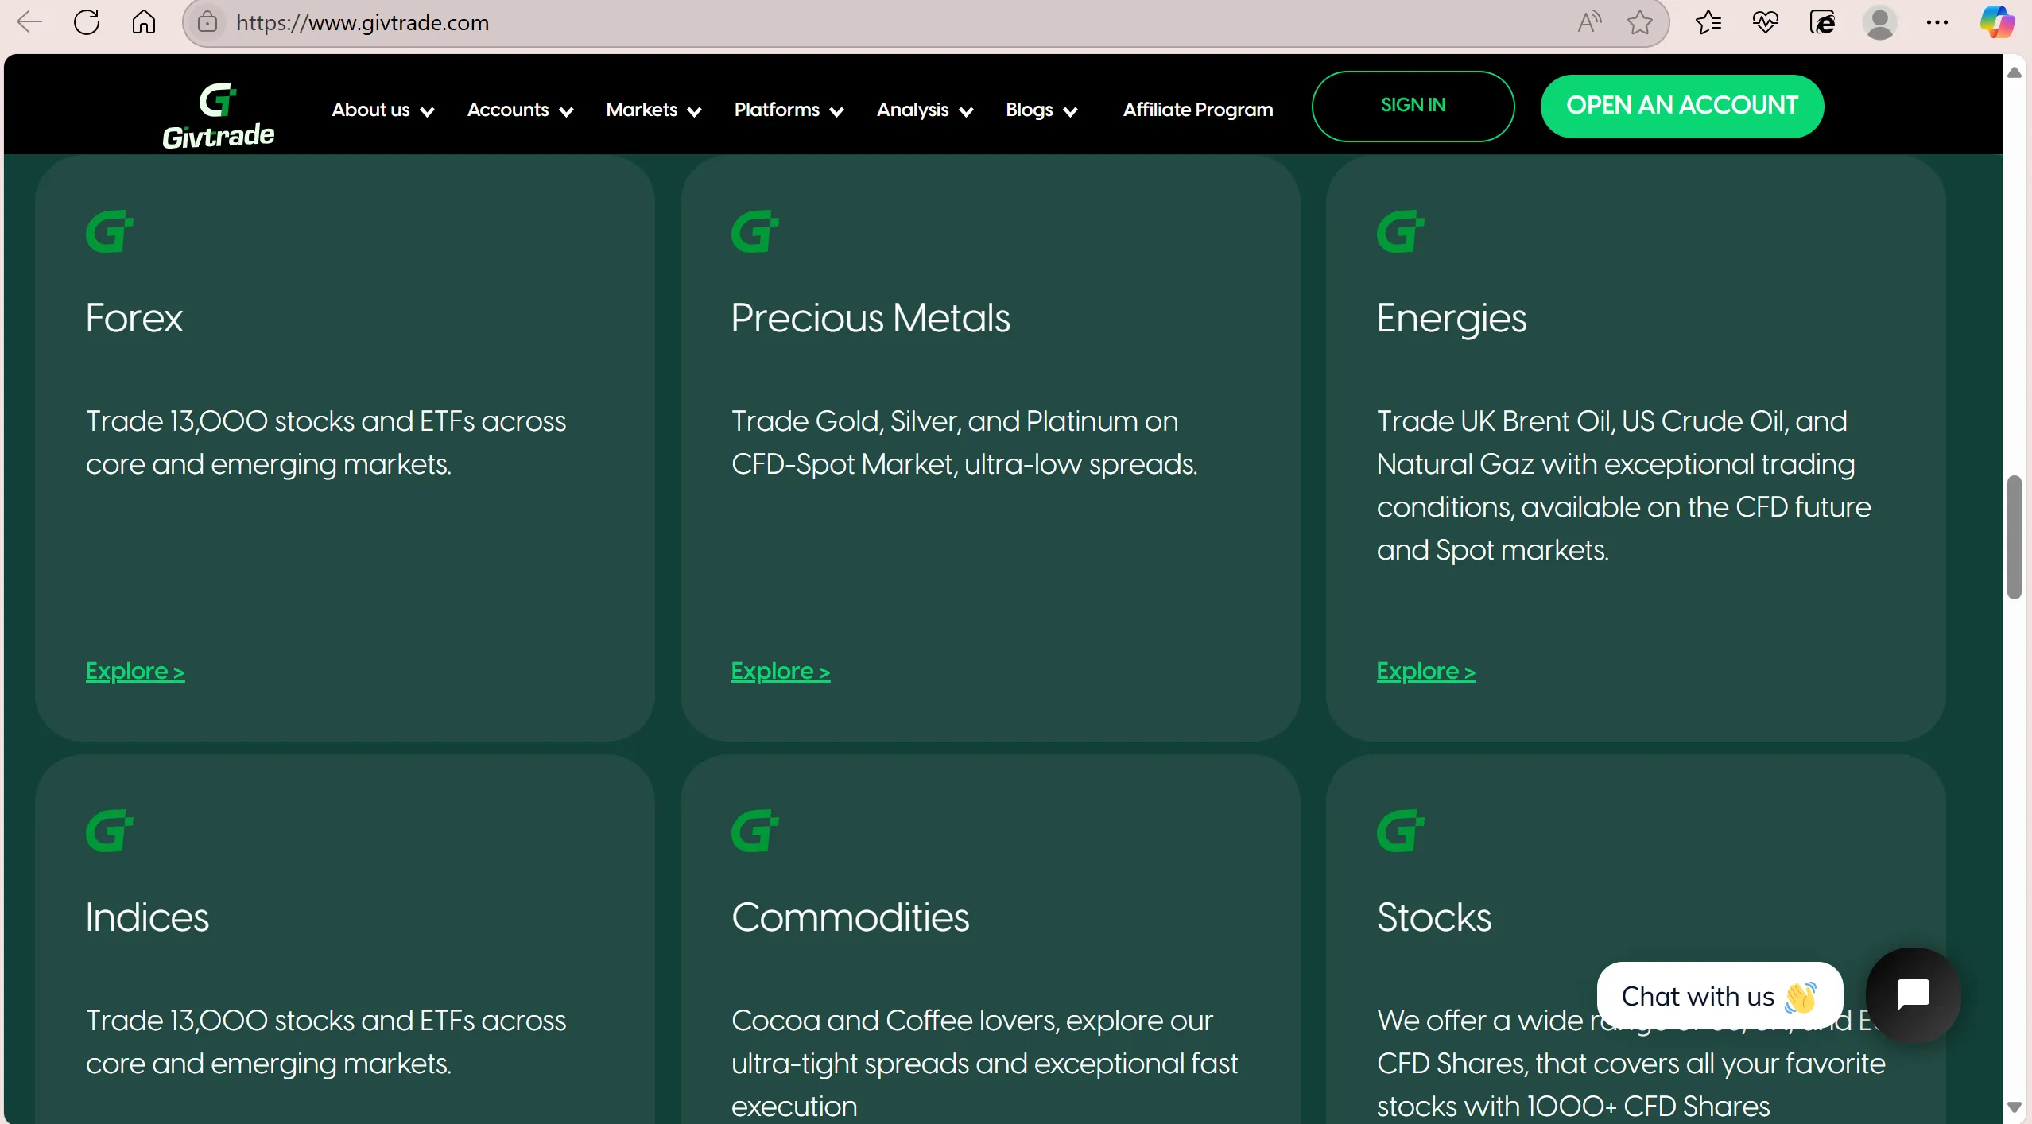
Task: Refresh the page with the reload icon
Action: click(87, 22)
